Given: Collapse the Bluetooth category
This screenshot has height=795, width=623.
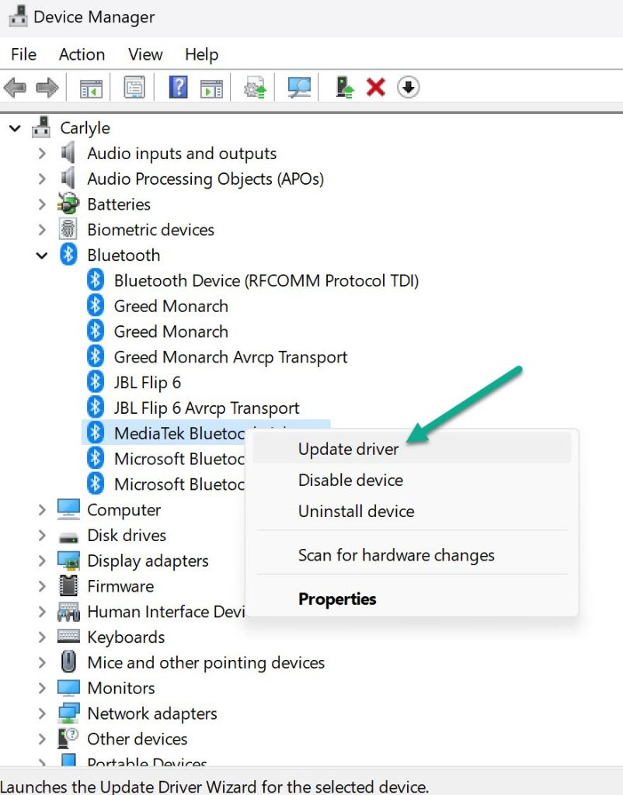Looking at the screenshot, I should [x=42, y=255].
